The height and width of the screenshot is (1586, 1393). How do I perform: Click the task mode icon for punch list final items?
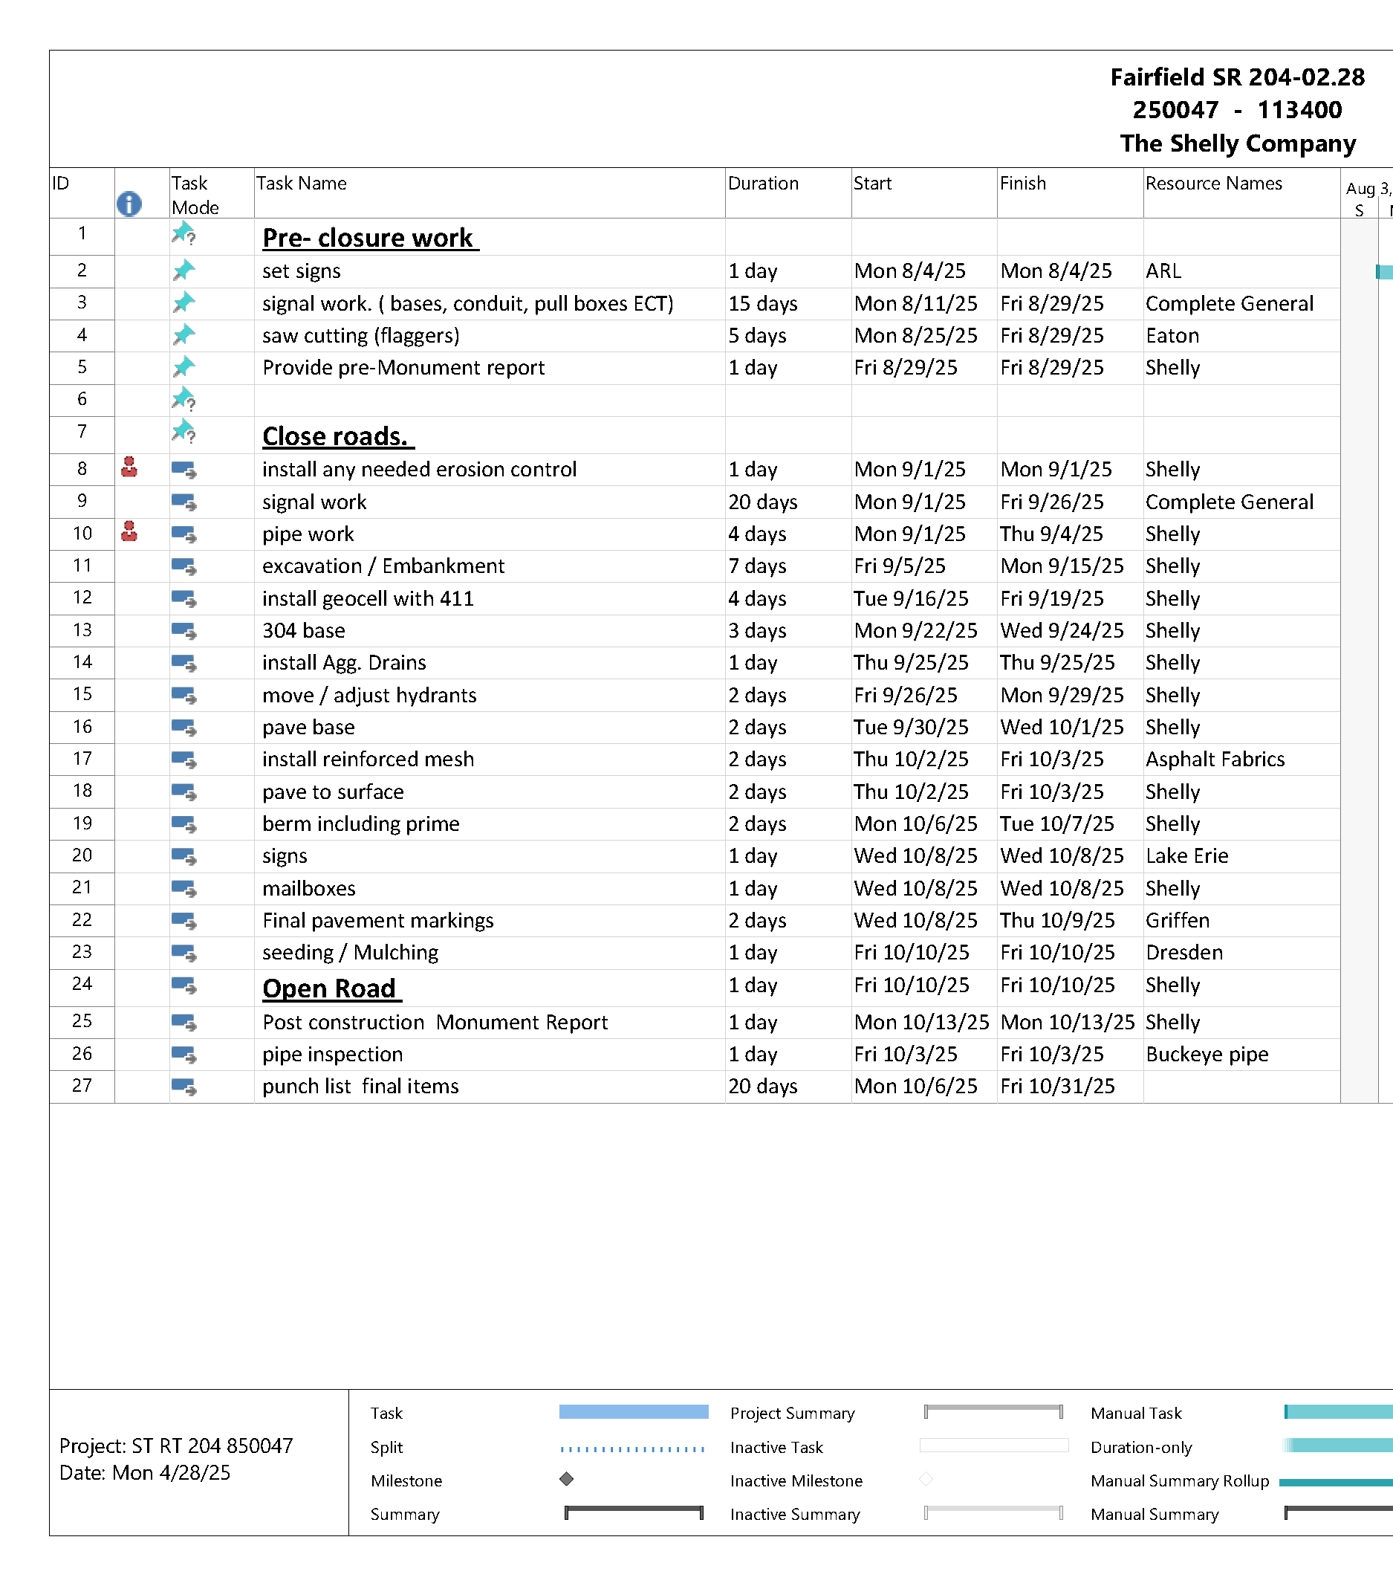[x=184, y=1087]
